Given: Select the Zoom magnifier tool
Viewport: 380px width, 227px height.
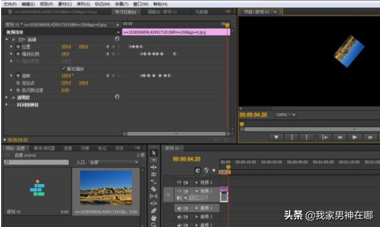Looking at the screenshot, I should [154, 225].
